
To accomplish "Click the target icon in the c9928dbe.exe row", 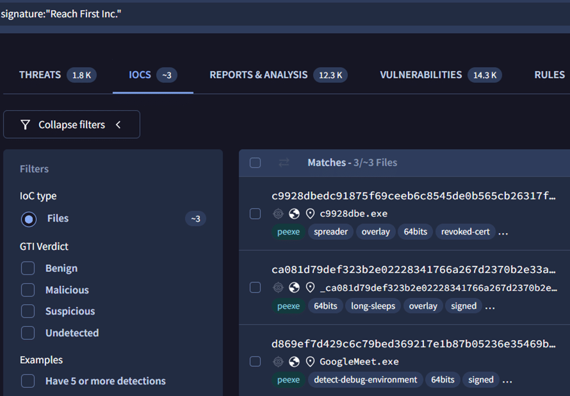I will point(278,214).
